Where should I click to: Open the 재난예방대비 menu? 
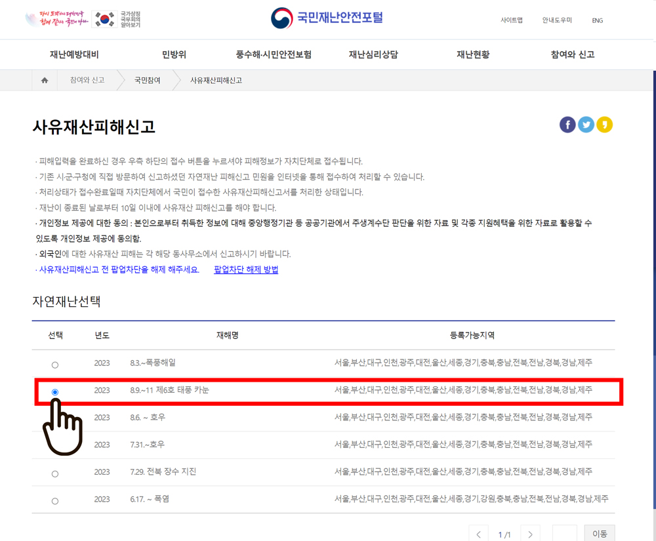point(74,54)
